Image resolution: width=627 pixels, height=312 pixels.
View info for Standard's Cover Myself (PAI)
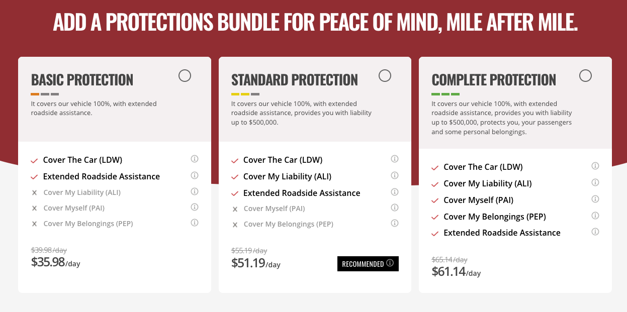point(395,207)
